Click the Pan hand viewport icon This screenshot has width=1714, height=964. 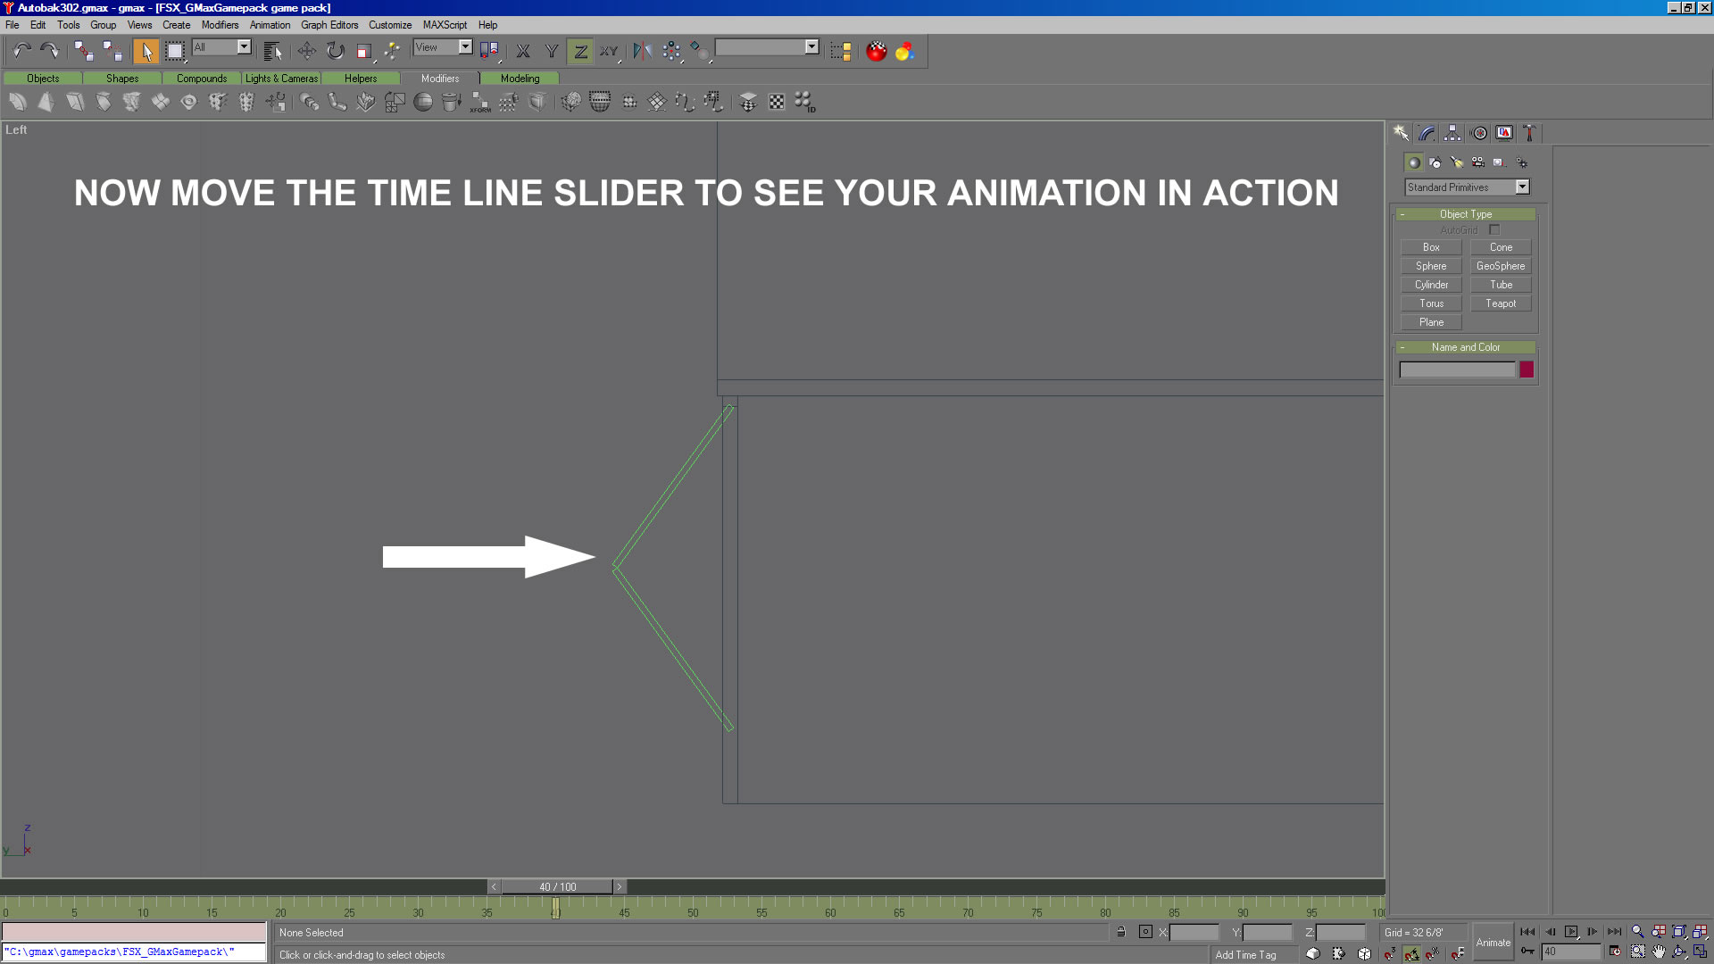[1659, 952]
